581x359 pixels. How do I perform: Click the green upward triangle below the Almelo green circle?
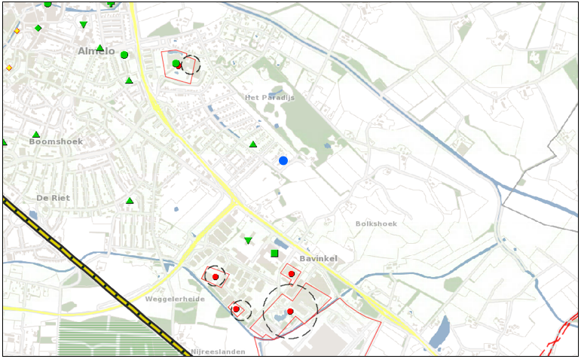(129, 81)
